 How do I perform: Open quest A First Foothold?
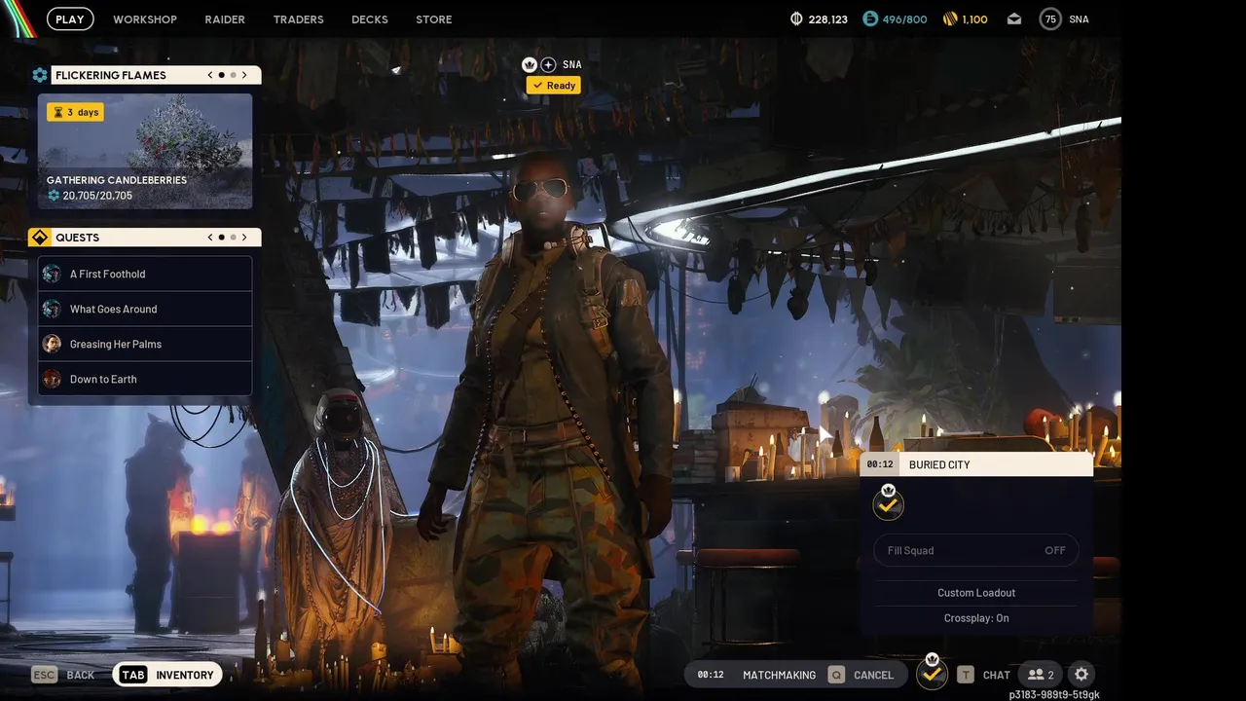click(x=145, y=274)
